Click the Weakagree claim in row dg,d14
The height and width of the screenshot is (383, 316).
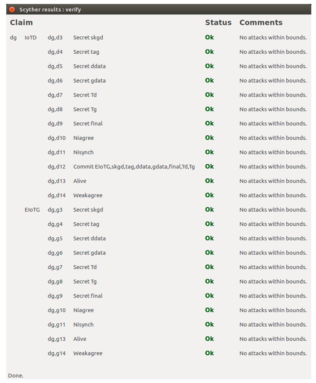pos(88,195)
